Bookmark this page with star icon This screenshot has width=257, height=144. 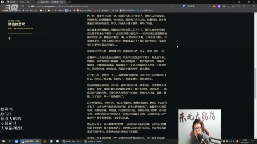tap(29, 6)
